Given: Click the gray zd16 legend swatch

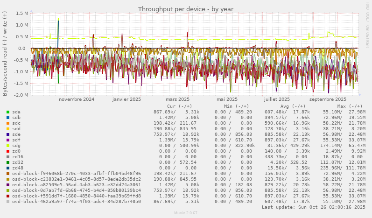Looking at the screenshot, I should (x=8, y=157).
